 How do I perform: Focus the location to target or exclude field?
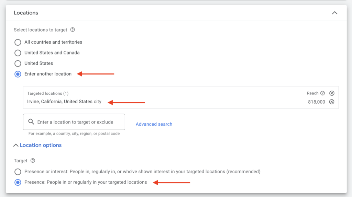pos(74,122)
